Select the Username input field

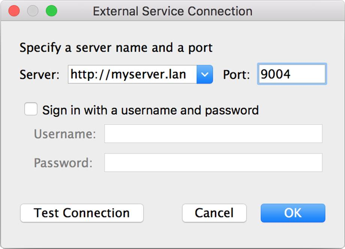(213, 133)
